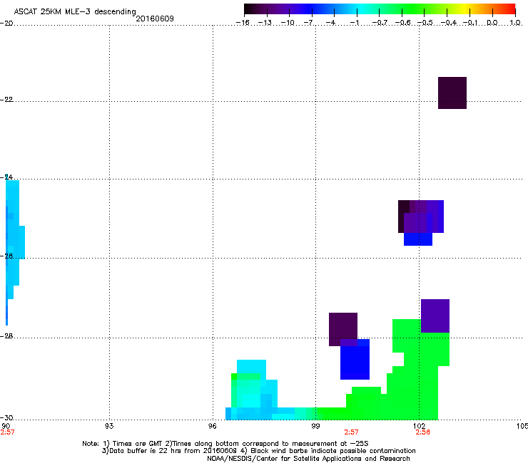
Task: Click the red 2:57 time under longitude 90
Action: [7, 432]
